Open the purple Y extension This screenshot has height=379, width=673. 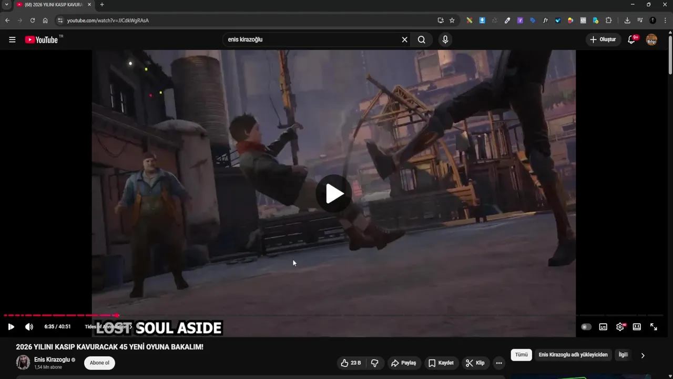pyautogui.click(x=520, y=21)
